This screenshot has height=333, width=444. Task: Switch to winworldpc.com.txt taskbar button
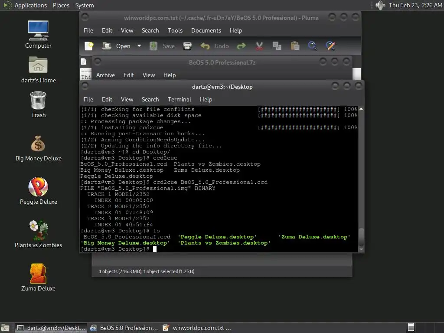coord(197,328)
